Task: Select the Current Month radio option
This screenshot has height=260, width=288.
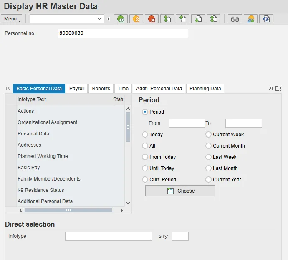Action: (x=209, y=146)
